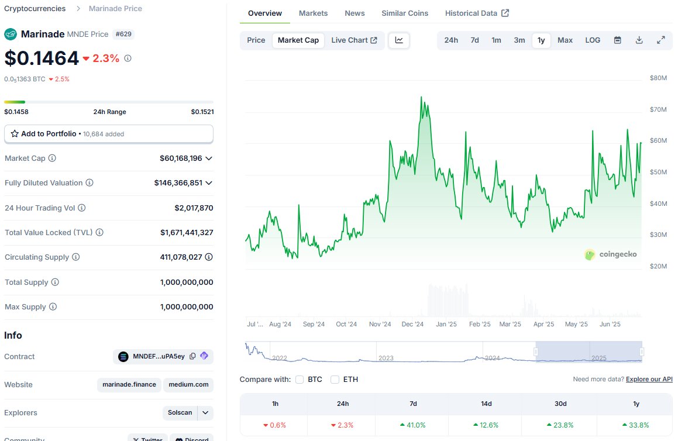Screen dimensions: 678x441
Task: Copy the MNDEF contract address icon
Action: click(x=193, y=356)
